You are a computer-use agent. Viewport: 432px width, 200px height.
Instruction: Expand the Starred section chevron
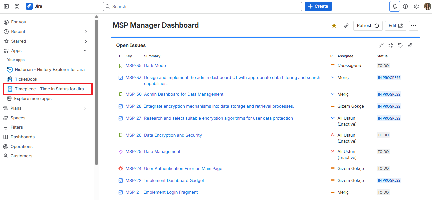(86, 41)
